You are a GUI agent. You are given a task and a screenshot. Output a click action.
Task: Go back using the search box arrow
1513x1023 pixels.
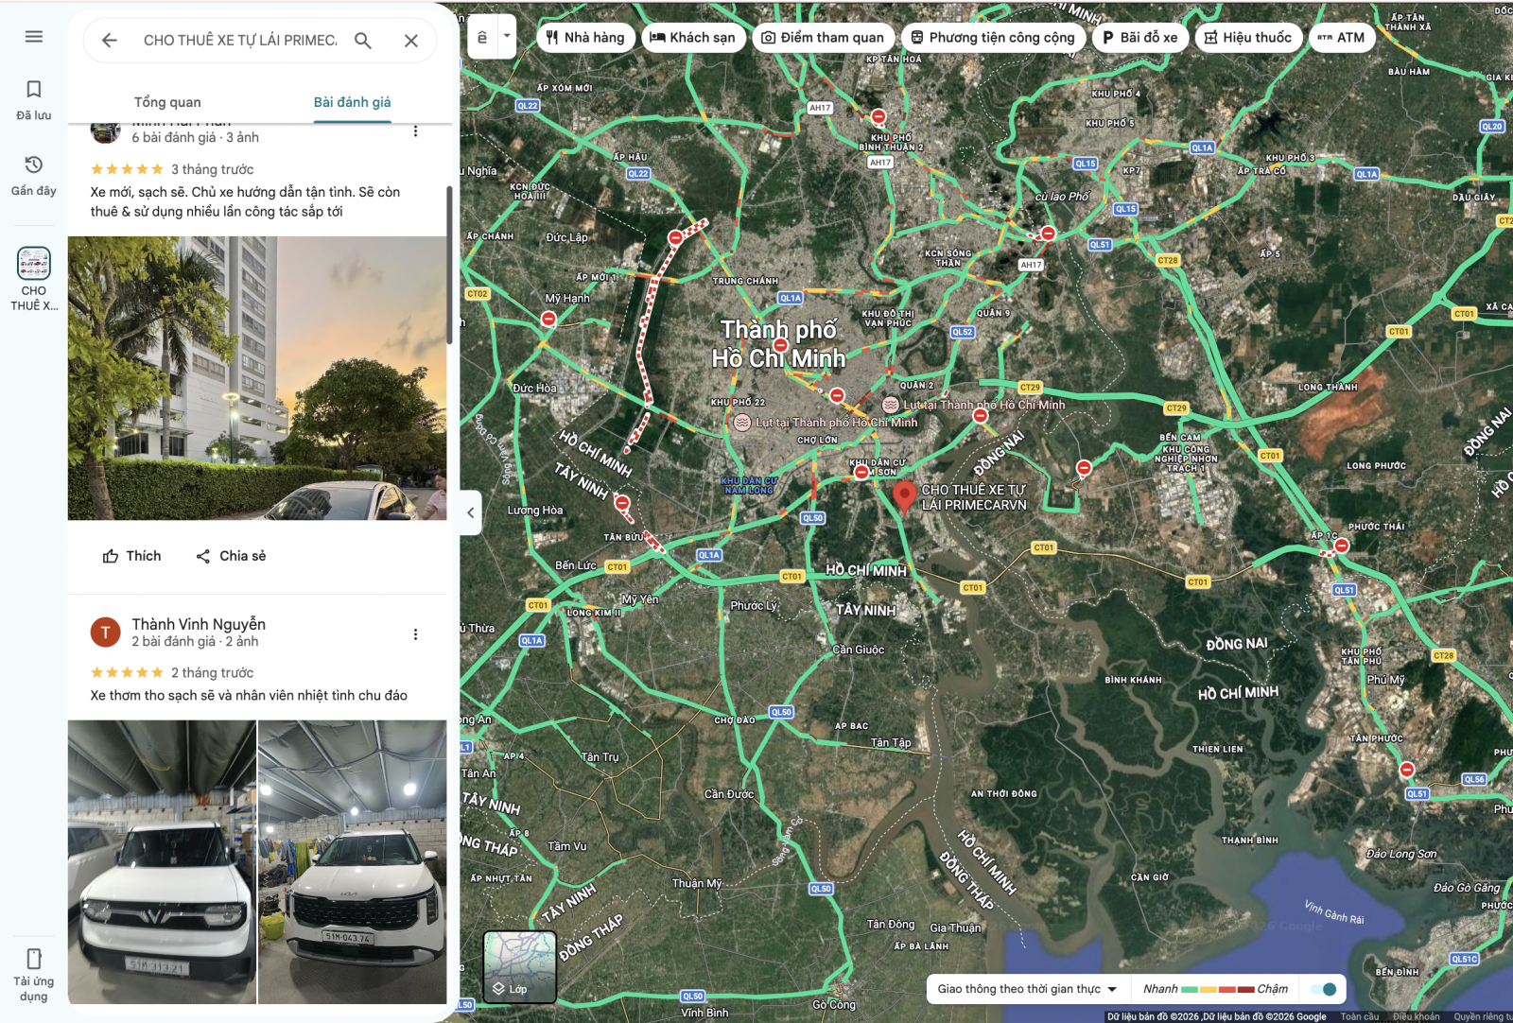(x=110, y=41)
